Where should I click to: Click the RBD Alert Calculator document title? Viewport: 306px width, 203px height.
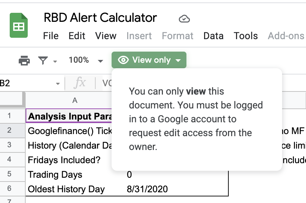coord(100,18)
